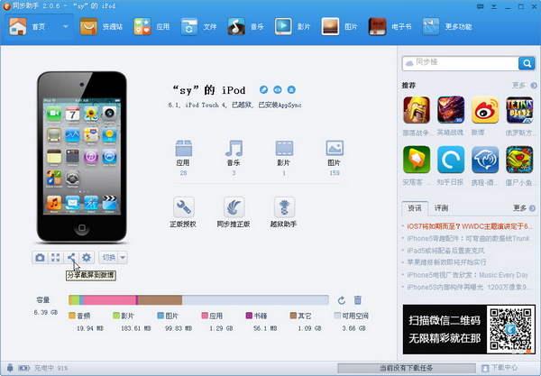541x376 pixels.
Task: Switch to the 评测 reviews tab
Action: tap(441, 208)
